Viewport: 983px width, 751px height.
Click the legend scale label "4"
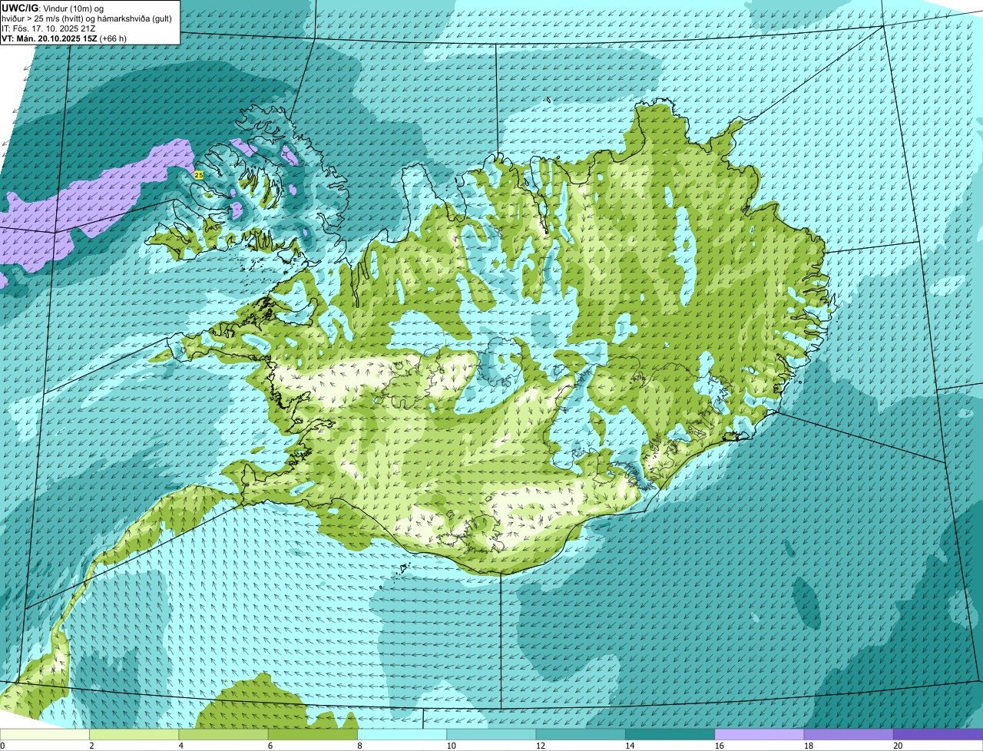point(180,746)
